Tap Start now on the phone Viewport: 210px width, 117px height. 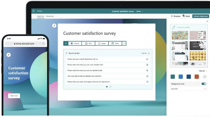pos(14,96)
